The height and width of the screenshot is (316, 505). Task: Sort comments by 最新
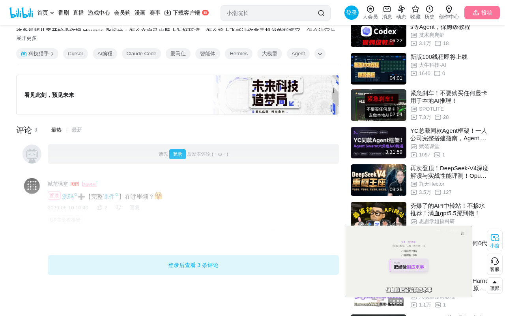[77, 130]
